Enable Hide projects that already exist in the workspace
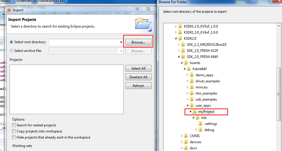The height and width of the screenshot is (151, 282). pyautogui.click(x=14, y=137)
